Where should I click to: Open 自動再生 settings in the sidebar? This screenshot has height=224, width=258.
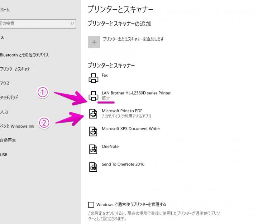8,140
